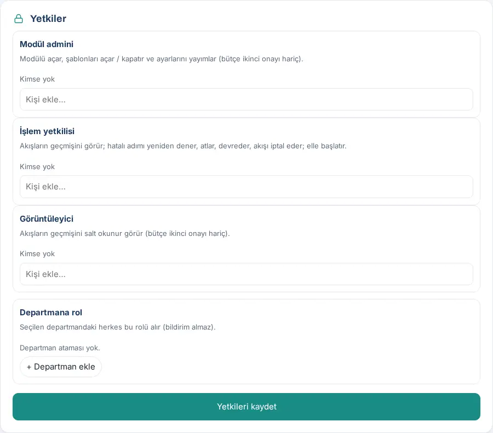Screen dimensions: 493x433
Task: Click the Görüntüleyici title
Action: point(47,219)
